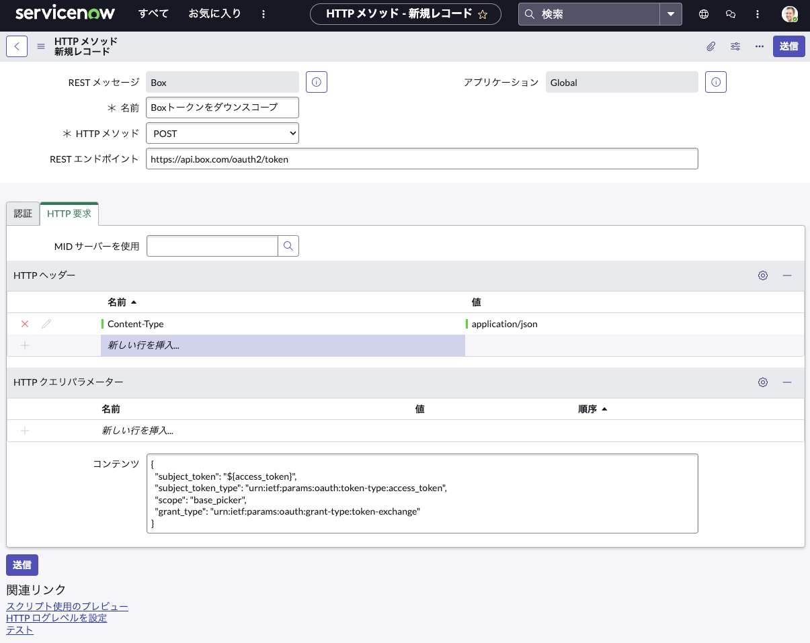Add query parameter row with plus icon
Viewport: 810px width, 643px height.
25,431
